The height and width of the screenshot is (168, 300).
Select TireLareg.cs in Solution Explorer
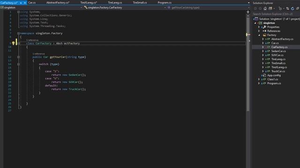pos(278,59)
